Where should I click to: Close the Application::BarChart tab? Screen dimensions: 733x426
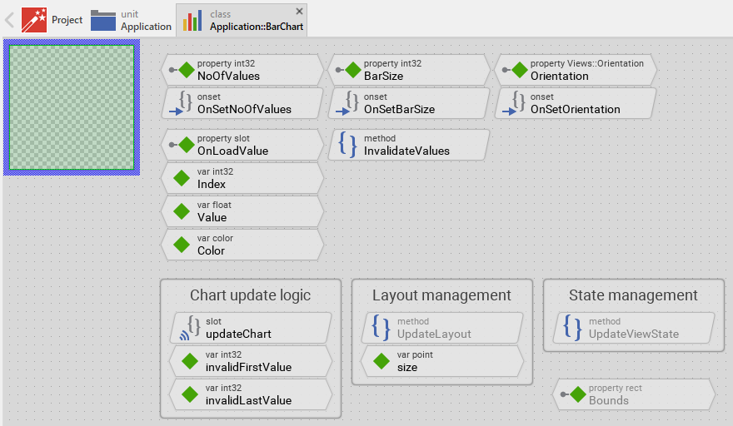299,12
